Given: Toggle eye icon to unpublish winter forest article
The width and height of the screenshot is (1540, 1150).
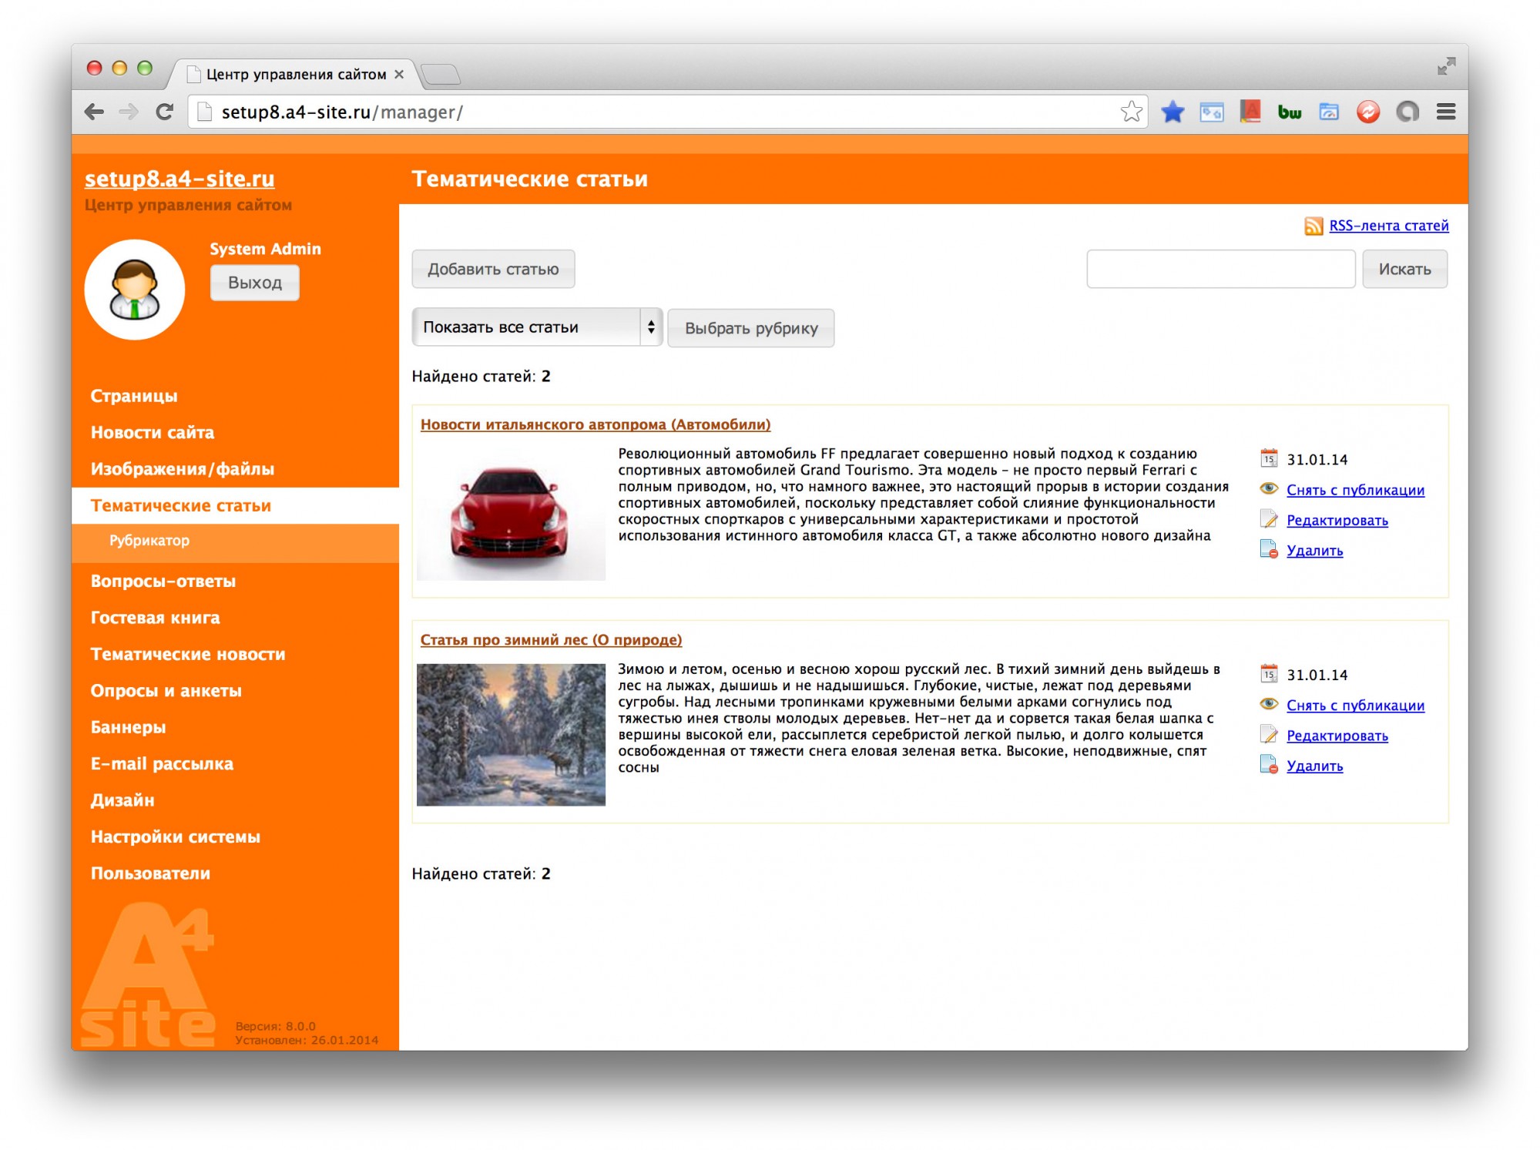Looking at the screenshot, I should 1268,704.
